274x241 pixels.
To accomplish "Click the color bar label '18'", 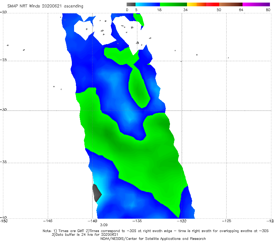I will 159,10.
